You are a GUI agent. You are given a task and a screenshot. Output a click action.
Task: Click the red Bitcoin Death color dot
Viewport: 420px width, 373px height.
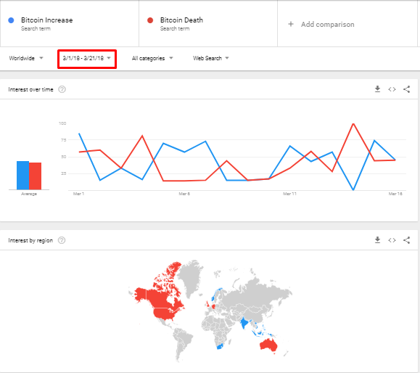click(150, 20)
